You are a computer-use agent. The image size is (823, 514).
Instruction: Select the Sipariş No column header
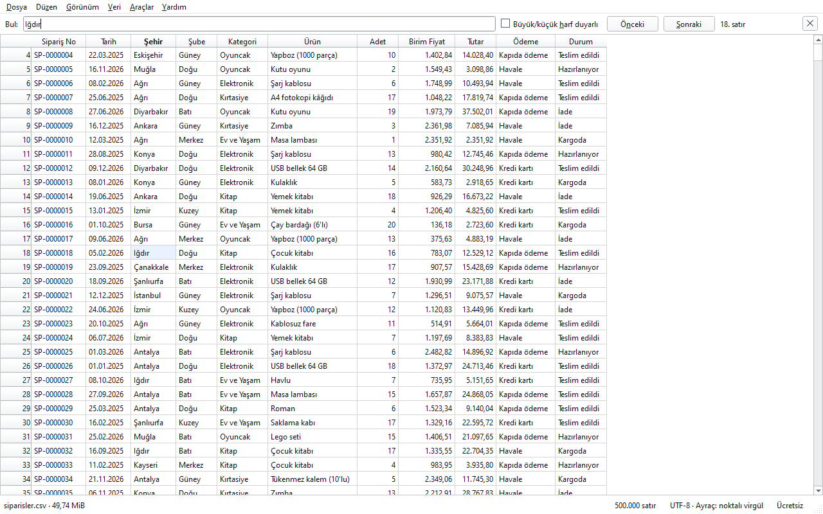[x=59, y=41]
